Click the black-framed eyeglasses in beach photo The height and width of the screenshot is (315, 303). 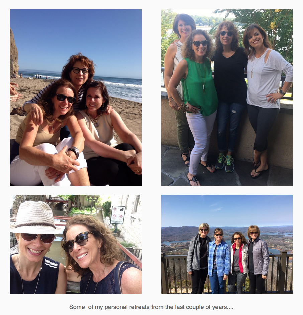click(81, 70)
